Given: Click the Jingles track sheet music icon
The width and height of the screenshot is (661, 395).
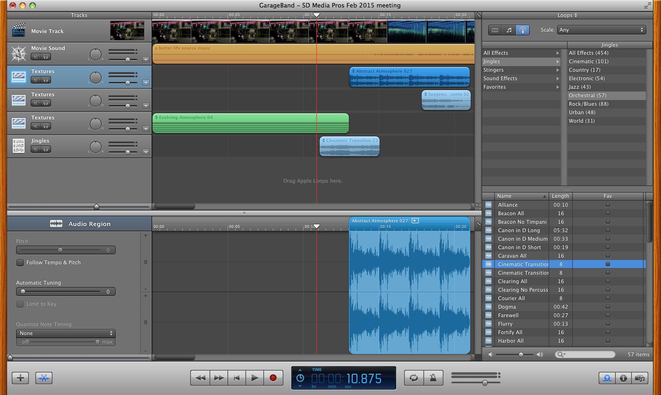Looking at the screenshot, I should (19, 146).
